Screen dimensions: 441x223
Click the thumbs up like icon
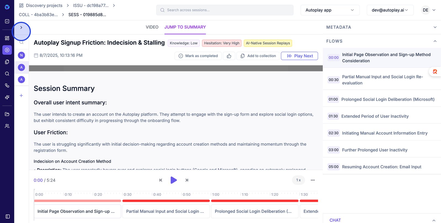point(229,56)
